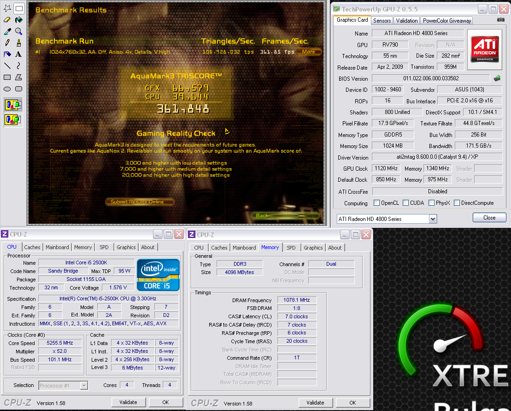Click the GPU Clock value 1120 MHz
Screen dimensions: 511x411
(x=386, y=168)
